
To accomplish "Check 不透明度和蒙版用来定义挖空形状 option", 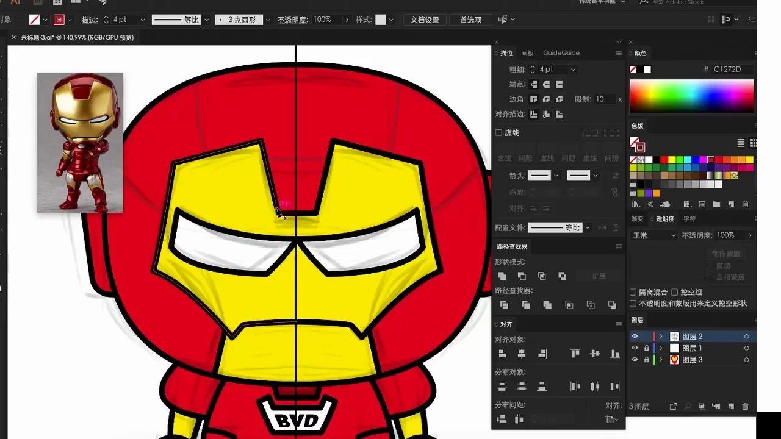I will click(x=633, y=303).
